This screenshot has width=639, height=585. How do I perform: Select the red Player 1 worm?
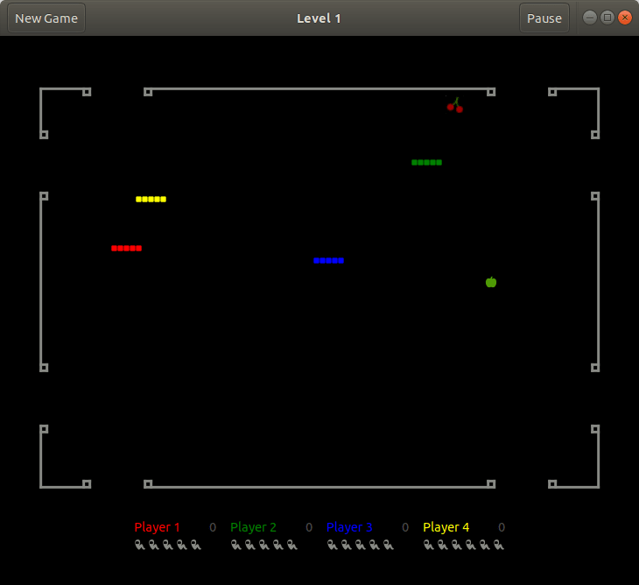point(126,248)
